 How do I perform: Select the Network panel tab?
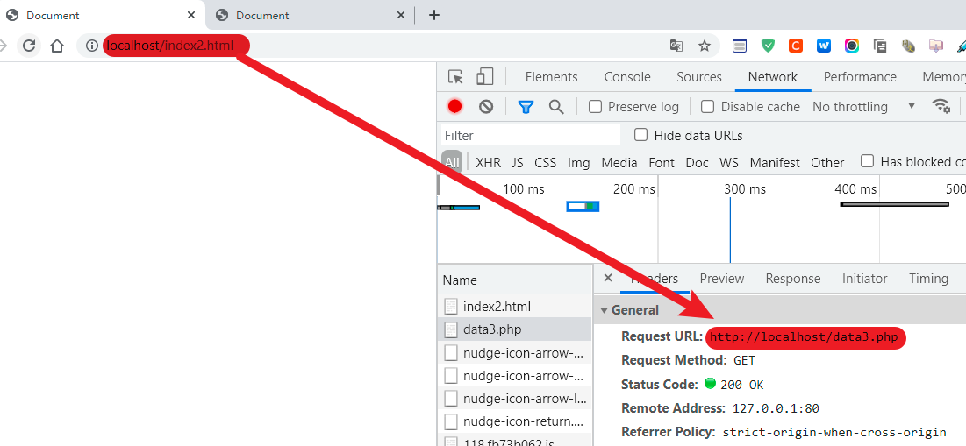(773, 77)
